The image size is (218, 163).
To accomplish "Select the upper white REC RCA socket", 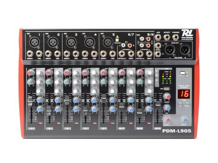I will (142, 39).
